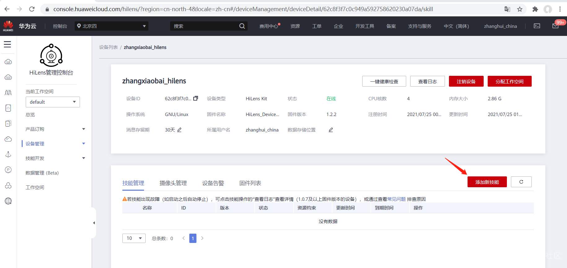567x268 pixels.
Task: Click the browser forward arrow
Action: coord(19,9)
